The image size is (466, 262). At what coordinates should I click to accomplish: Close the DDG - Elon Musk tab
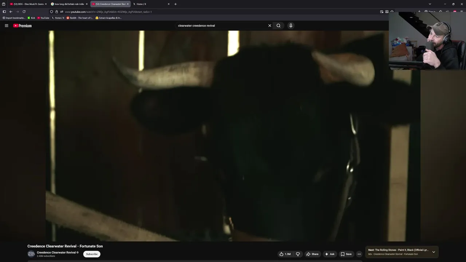(46, 4)
